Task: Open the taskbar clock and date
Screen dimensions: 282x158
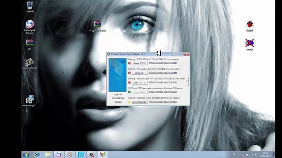Action: tap(265, 155)
